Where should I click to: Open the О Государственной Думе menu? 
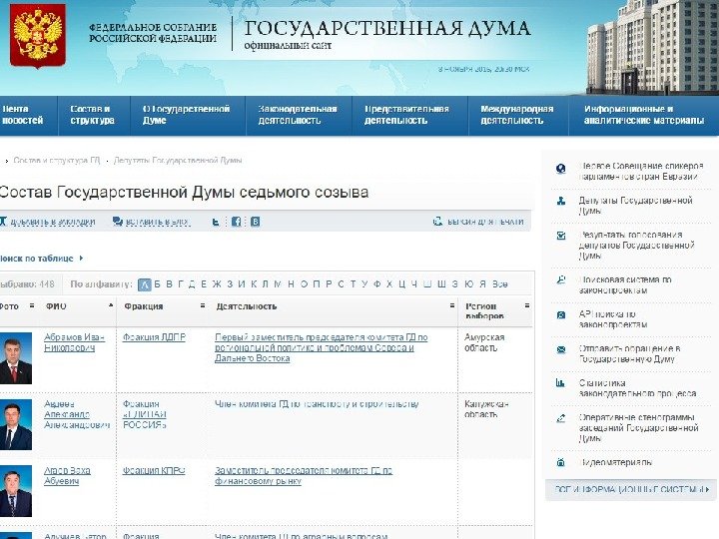tap(188, 116)
